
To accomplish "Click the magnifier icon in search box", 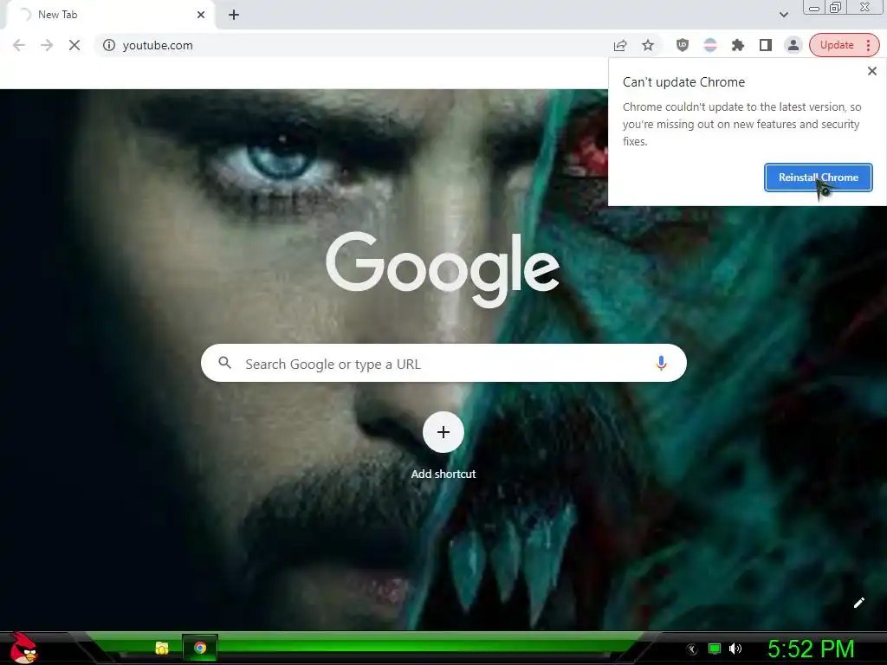I will click(x=224, y=363).
